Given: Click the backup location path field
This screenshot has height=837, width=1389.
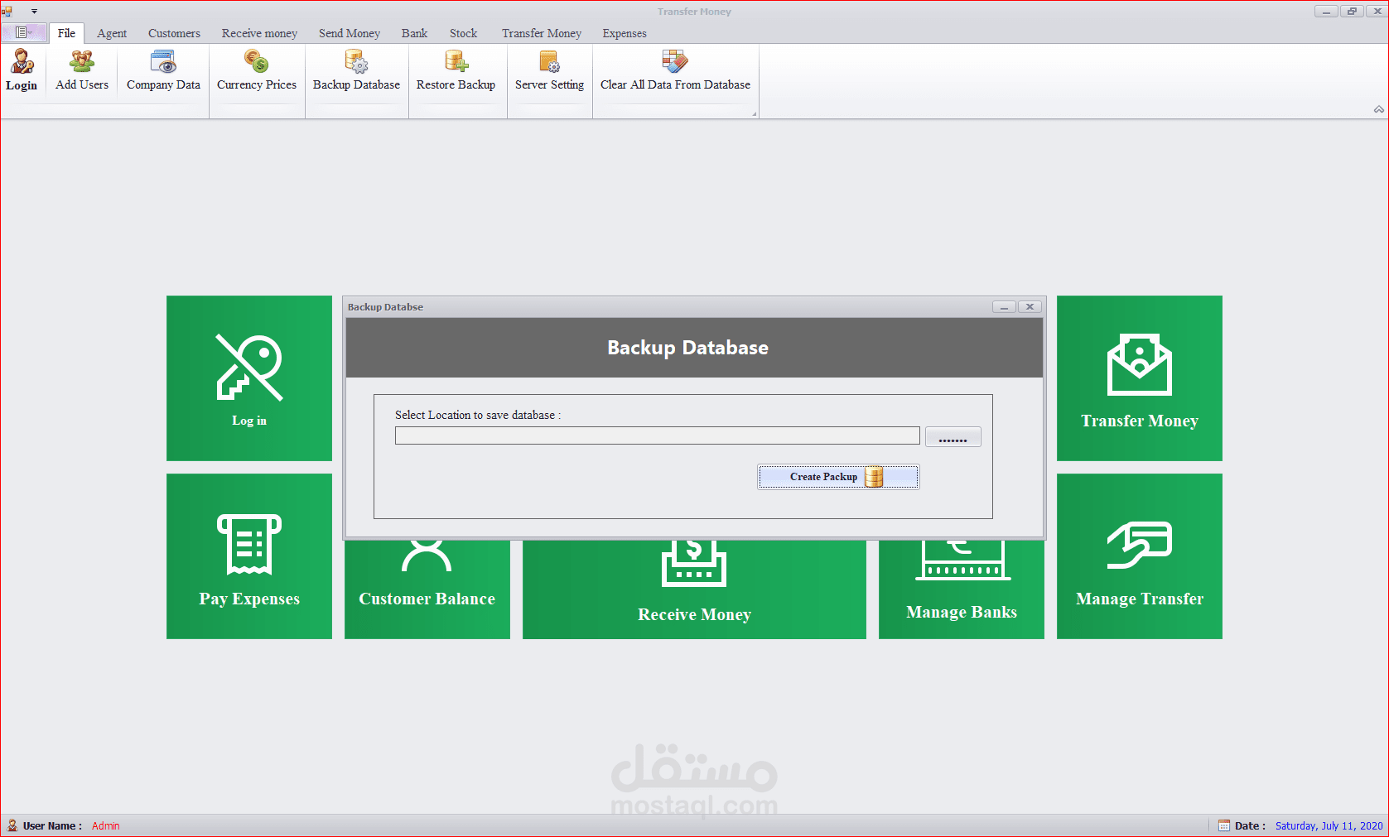Looking at the screenshot, I should [658, 435].
